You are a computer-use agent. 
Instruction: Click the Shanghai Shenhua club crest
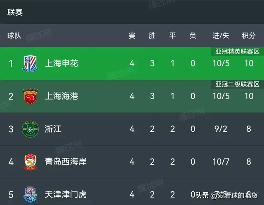tap(30, 63)
